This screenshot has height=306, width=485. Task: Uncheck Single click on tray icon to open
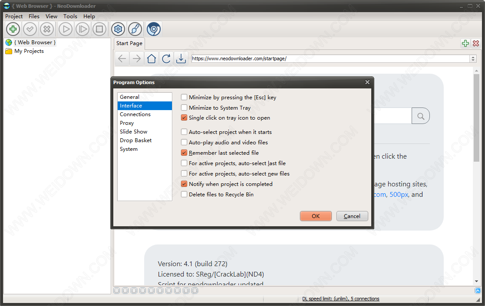(225, 117)
